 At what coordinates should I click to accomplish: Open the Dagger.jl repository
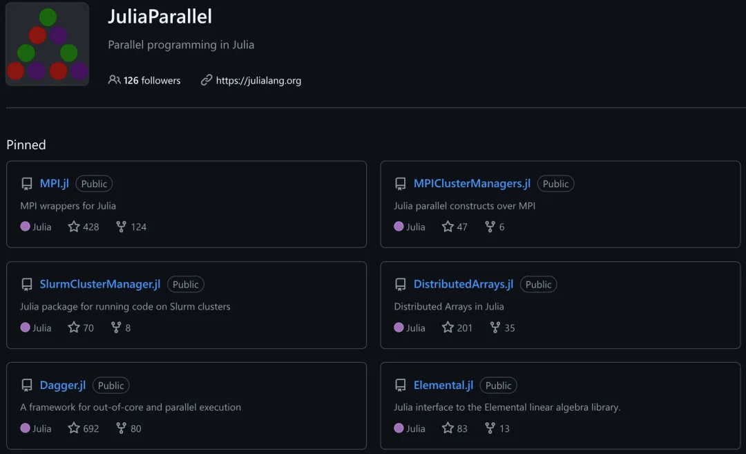[63, 385]
